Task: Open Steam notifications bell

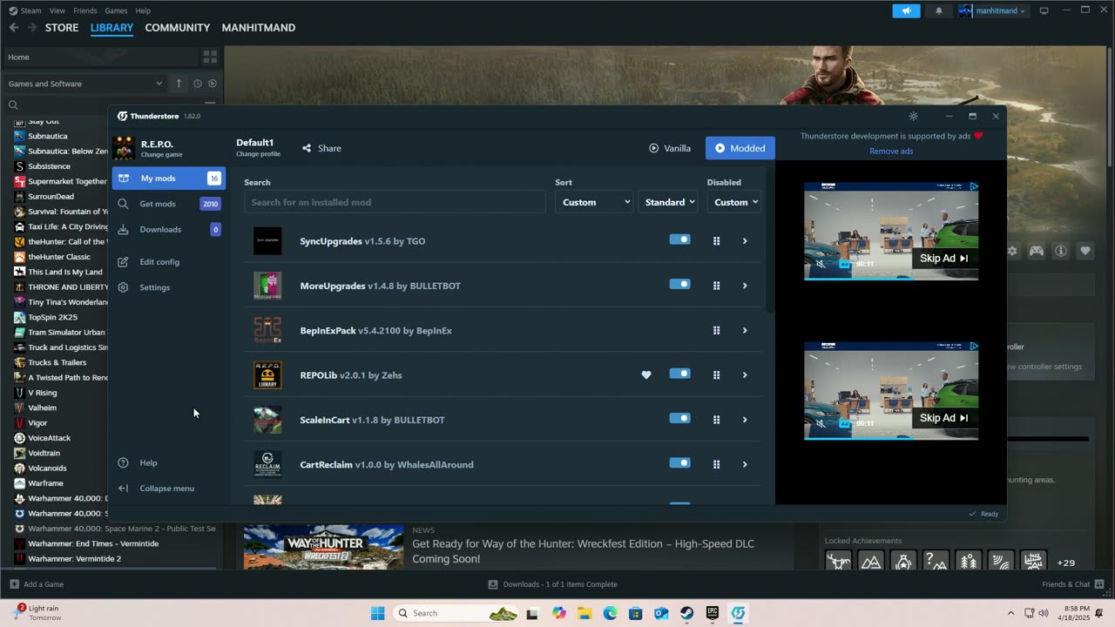Action: [x=939, y=10]
